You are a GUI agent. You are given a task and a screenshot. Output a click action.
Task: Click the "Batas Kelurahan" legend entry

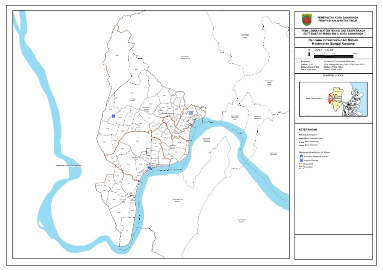[x=312, y=145]
